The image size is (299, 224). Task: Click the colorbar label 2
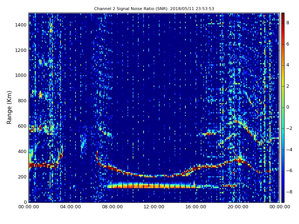pyautogui.click(x=288, y=86)
